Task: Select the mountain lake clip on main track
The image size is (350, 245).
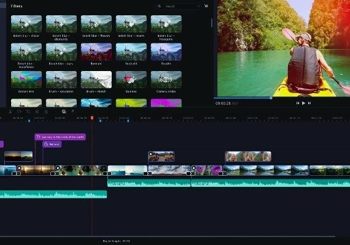Action: click(x=266, y=170)
